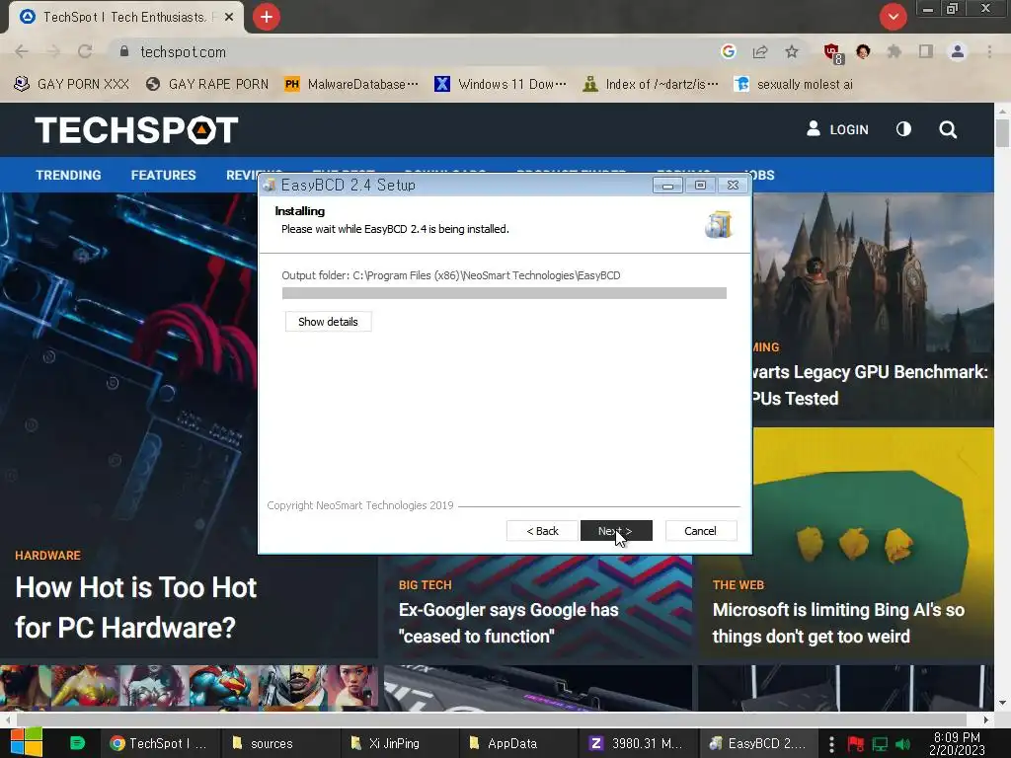The width and height of the screenshot is (1011, 758).
Task: Open the red tab search dropdown
Action: pyautogui.click(x=893, y=17)
